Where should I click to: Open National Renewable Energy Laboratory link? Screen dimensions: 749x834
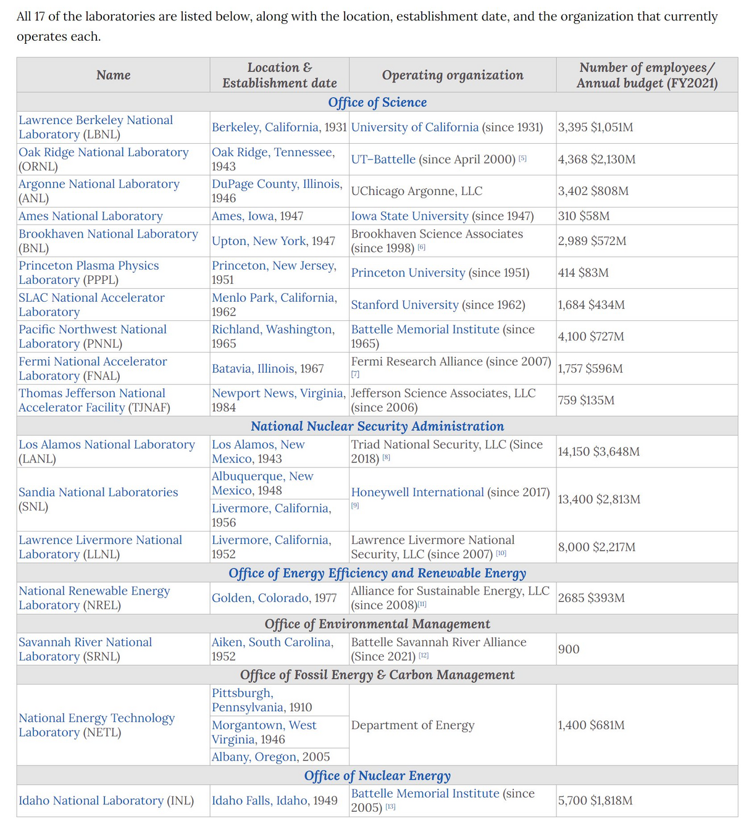click(x=94, y=598)
